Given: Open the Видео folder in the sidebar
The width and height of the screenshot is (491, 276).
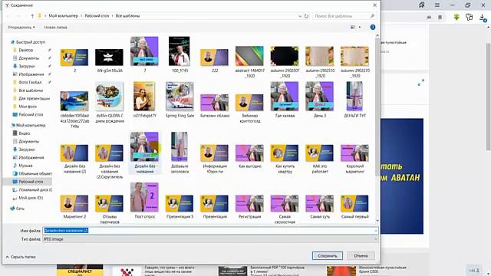Looking at the screenshot, I should tap(25, 133).
